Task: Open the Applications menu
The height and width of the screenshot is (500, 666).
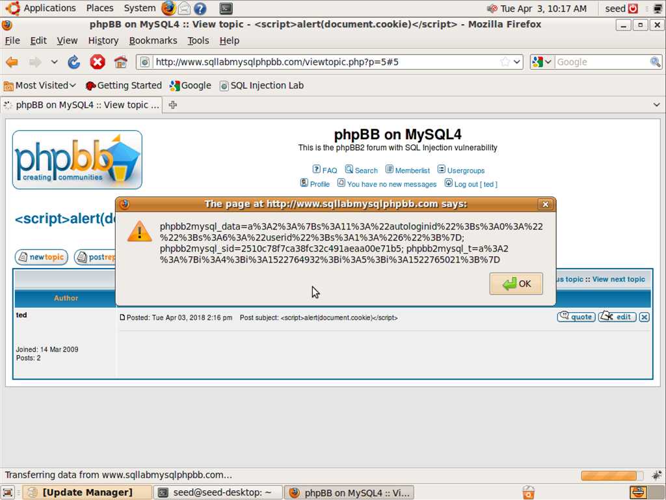Action: click(x=49, y=8)
